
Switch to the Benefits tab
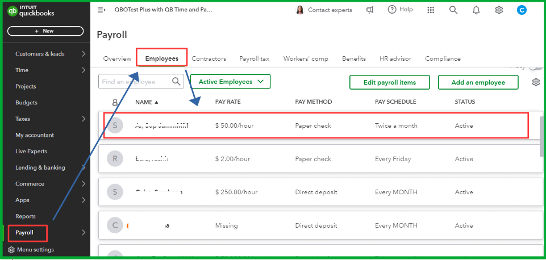354,59
